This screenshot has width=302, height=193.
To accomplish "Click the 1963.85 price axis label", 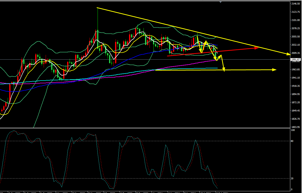I will point(296,70).
